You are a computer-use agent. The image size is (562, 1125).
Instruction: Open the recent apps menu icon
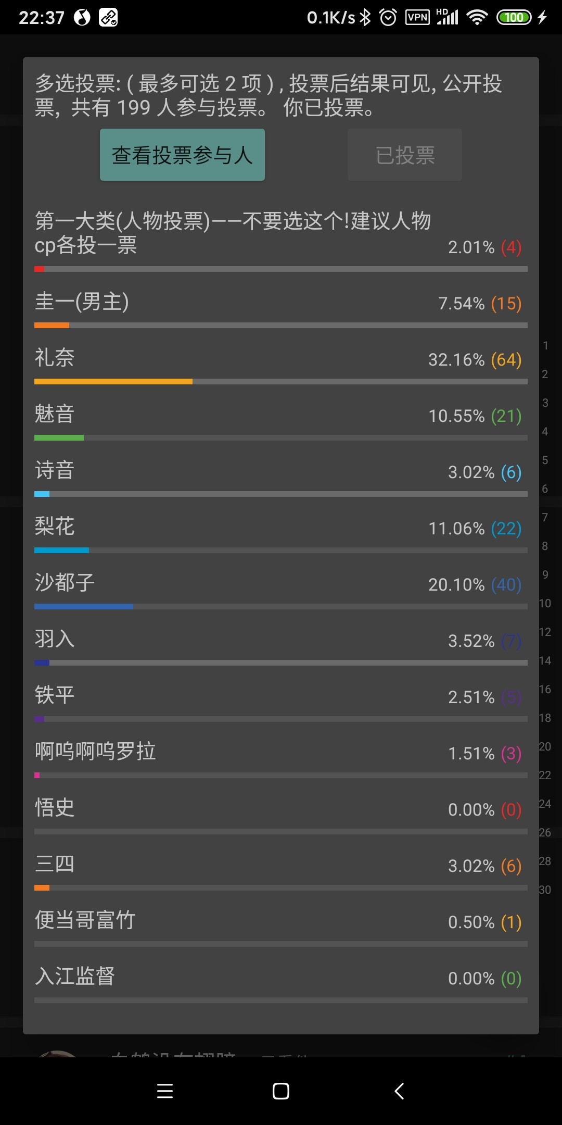point(165,1091)
